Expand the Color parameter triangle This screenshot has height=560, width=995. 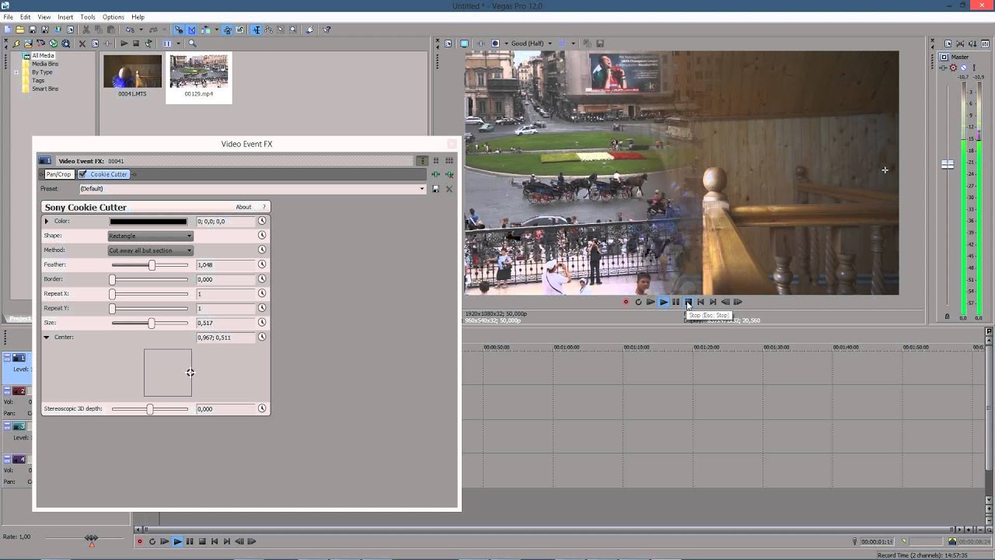(47, 221)
